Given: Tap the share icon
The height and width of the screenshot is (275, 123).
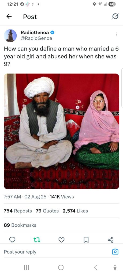Looking at the screenshot, I should pos(111,240).
